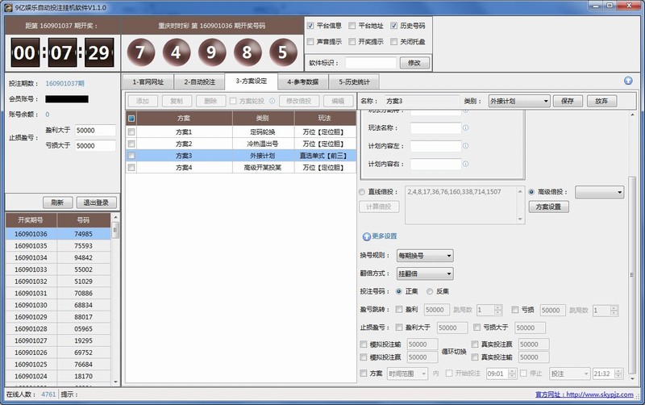Open the 翻倍方式 dropdown
The height and width of the screenshot is (405, 645).
pyautogui.click(x=425, y=273)
